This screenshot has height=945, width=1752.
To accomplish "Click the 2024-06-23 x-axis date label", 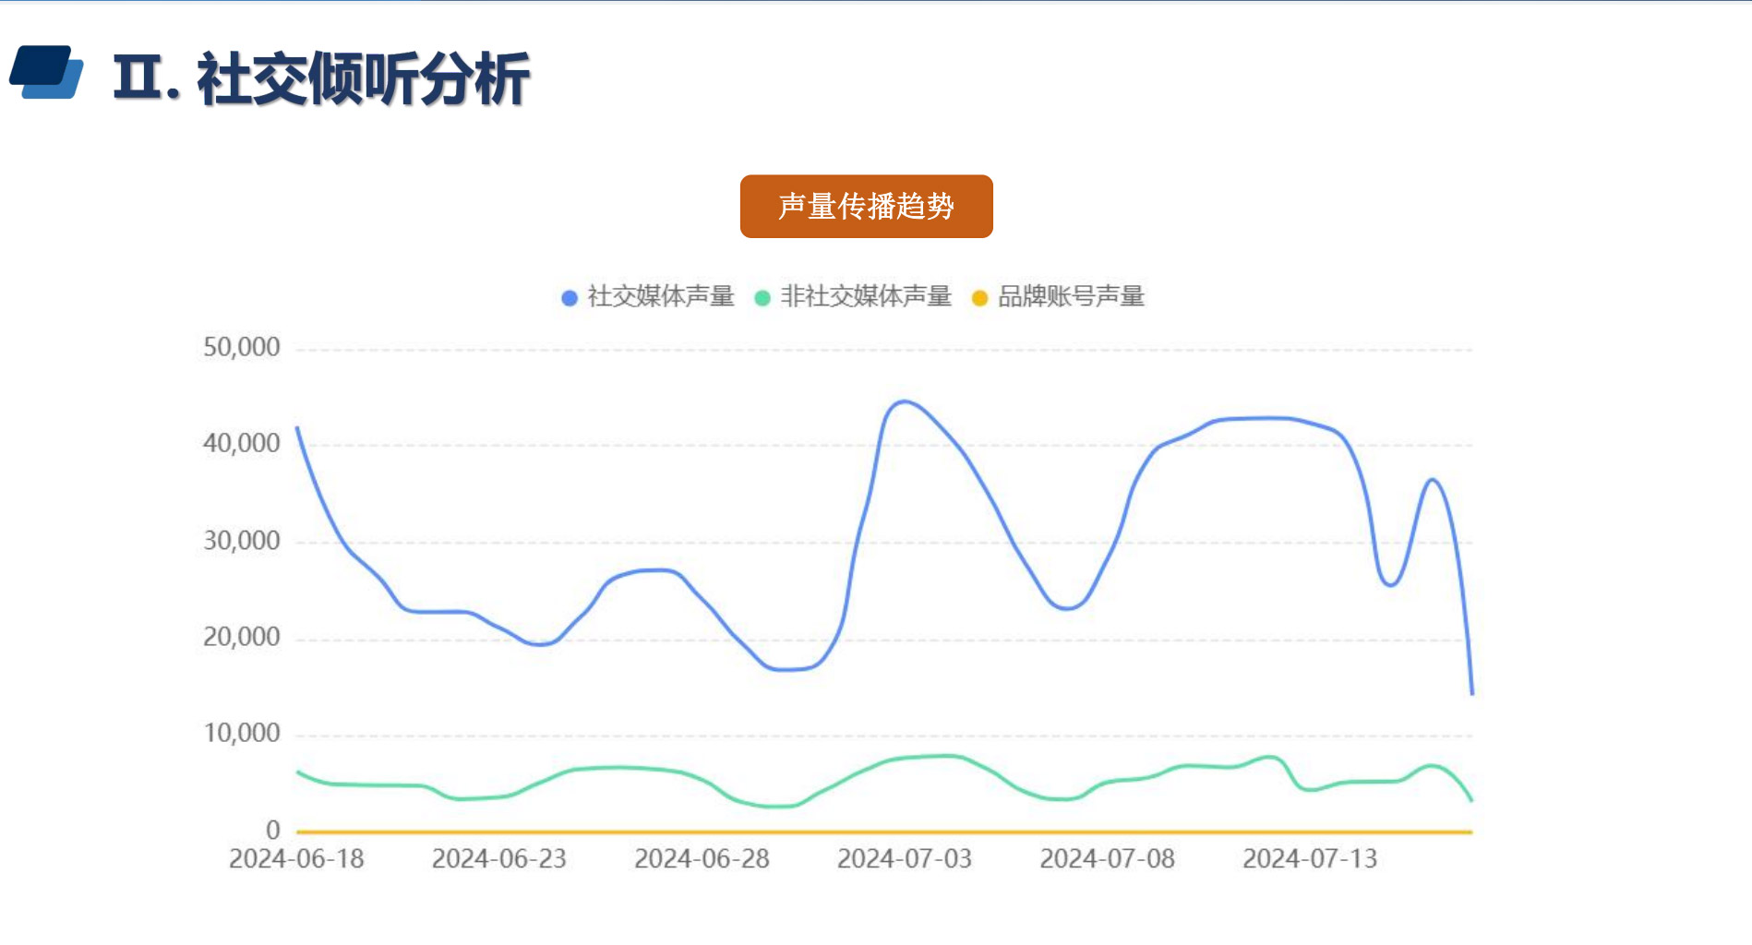I will [499, 859].
